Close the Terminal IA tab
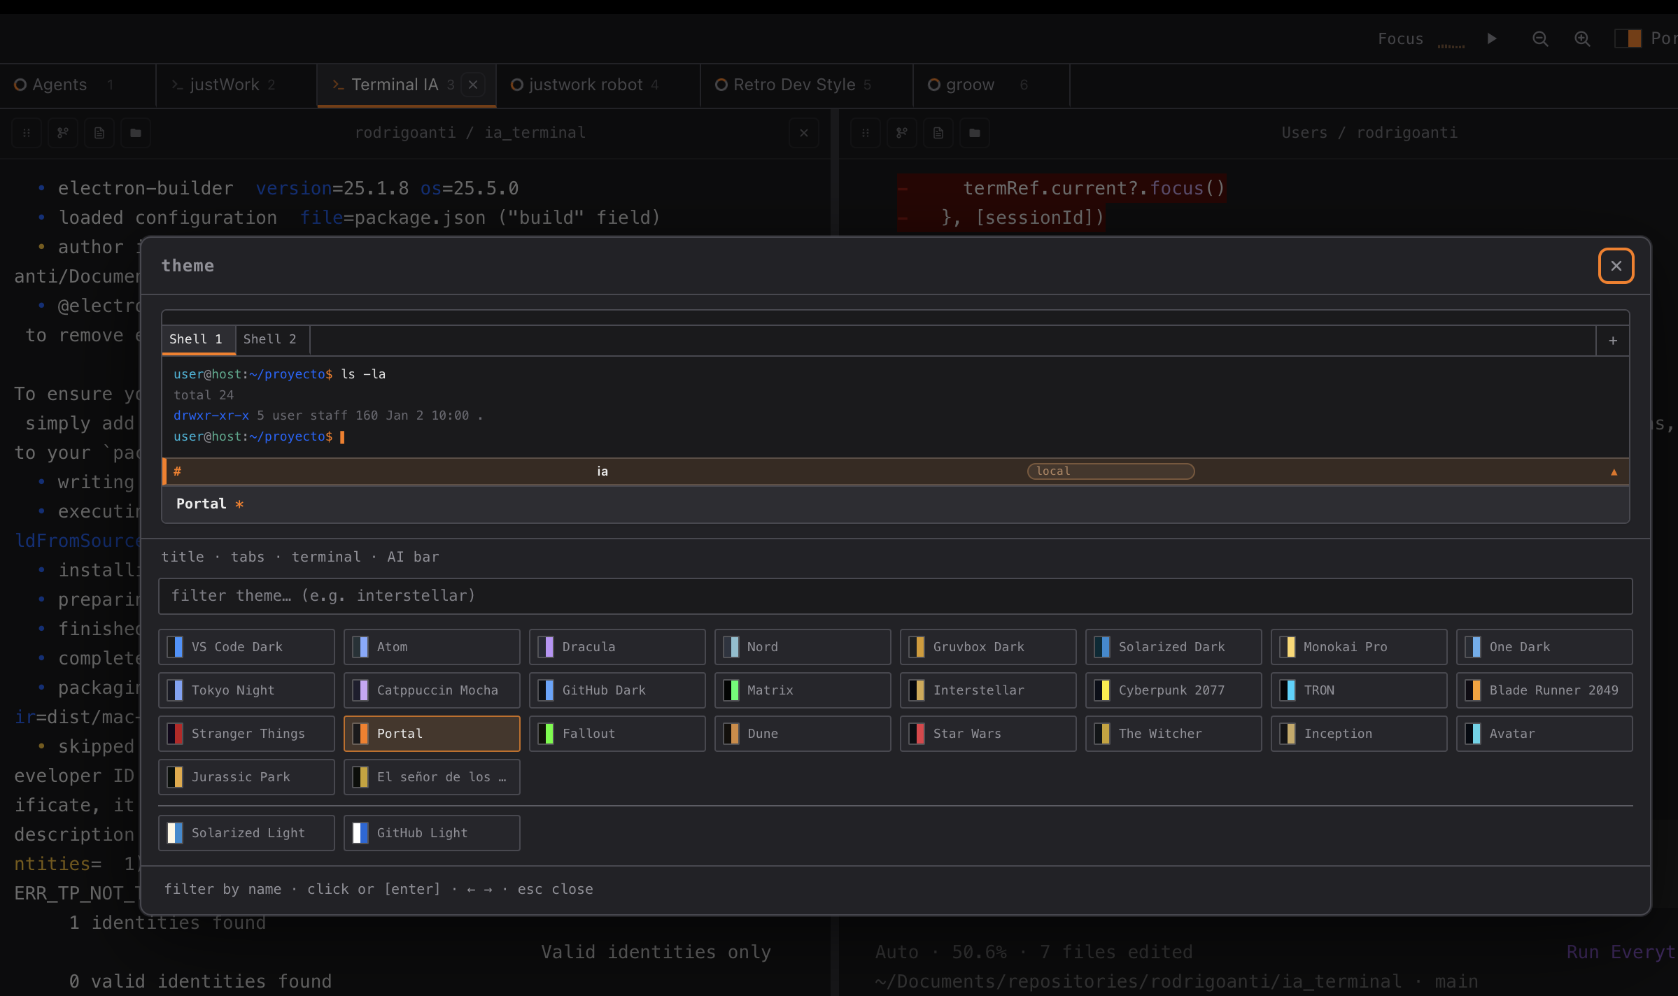This screenshot has width=1678, height=996. pyautogui.click(x=473, y=85)
